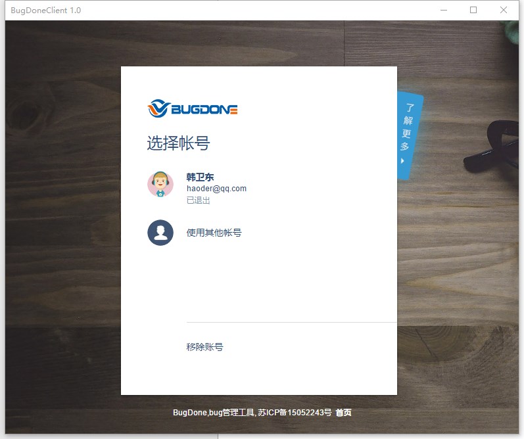The image size is (524, 439).
Task: Click the BugDoneClient 1.0 window title
Action: [46, 11]
